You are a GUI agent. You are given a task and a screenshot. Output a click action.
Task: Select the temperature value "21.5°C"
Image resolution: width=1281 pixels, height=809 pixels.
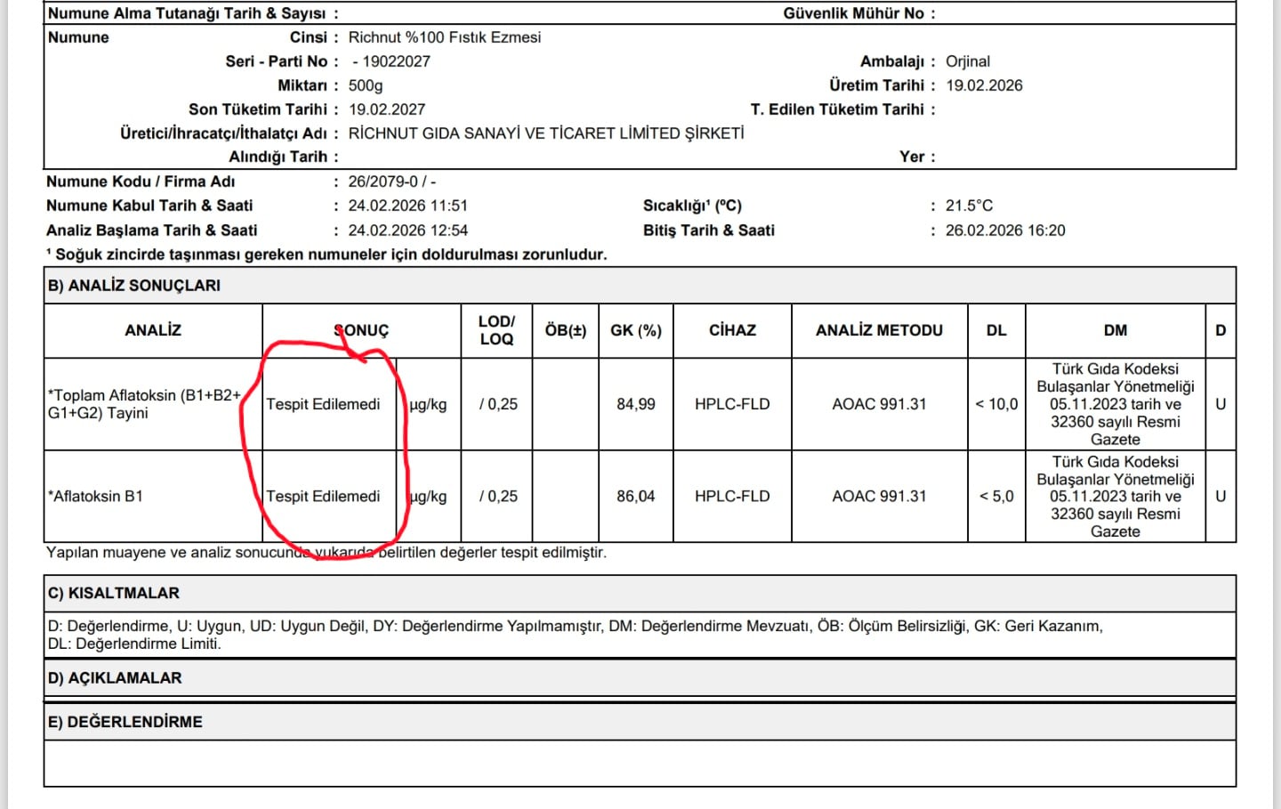(969, 206)
